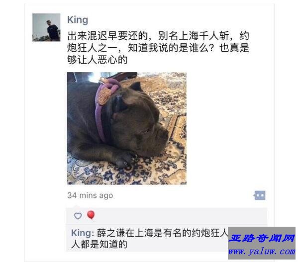Tap the red balloon emoji liker

(91, 215)
